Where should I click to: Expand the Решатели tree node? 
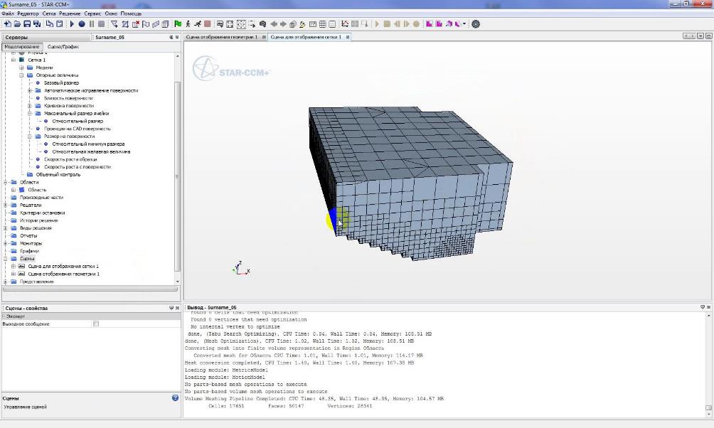[6, 205]
